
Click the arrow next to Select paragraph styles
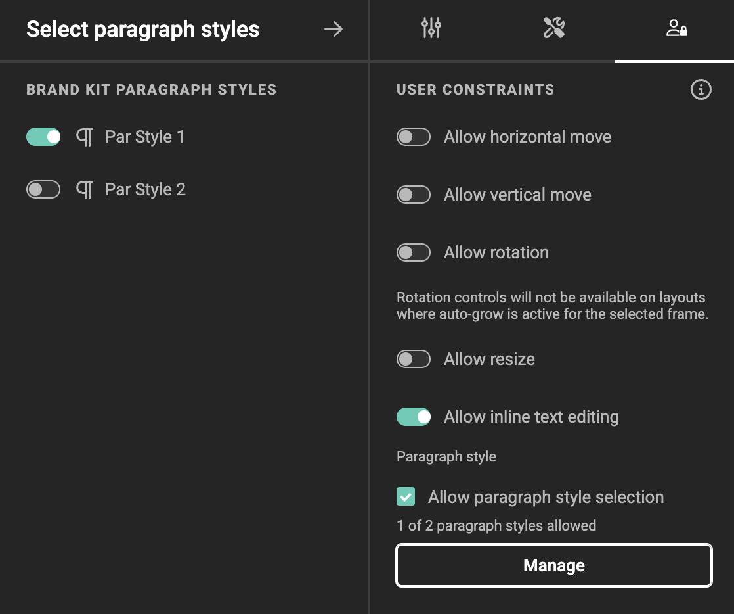(x=334, y=29)
